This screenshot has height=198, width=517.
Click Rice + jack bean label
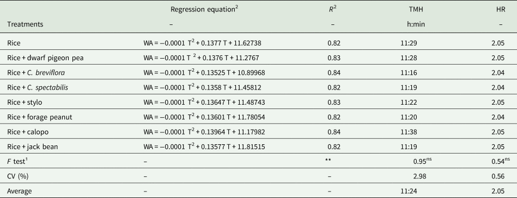pyautogui.click(x=32, y=147)
